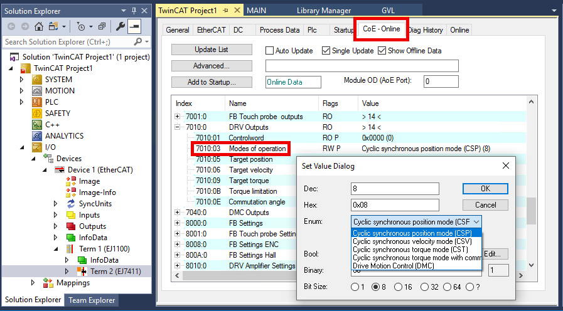The width and height of the screenshot is (563, 311).
Task: Select Bit Size 8 radio button
Action: 376,287
